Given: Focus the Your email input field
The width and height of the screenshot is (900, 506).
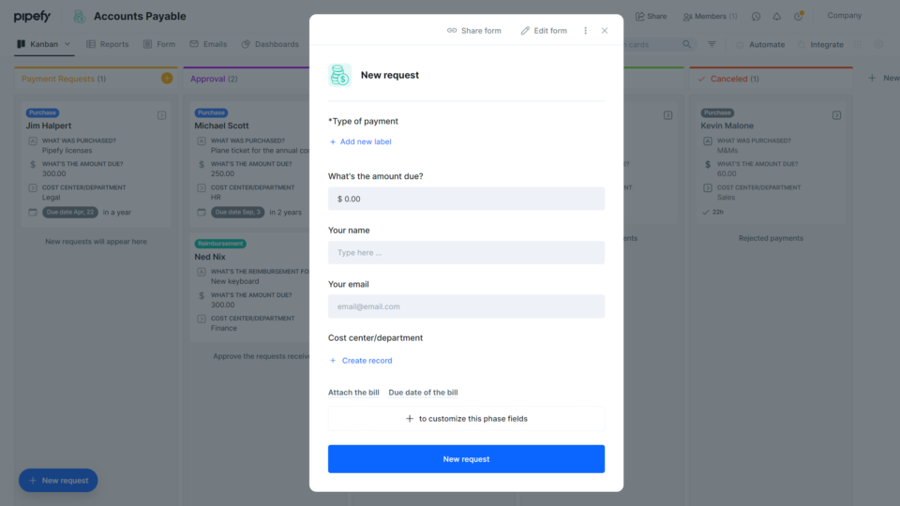Looking at the screenshot, I should pyautogui.click(x=466, y=306).
